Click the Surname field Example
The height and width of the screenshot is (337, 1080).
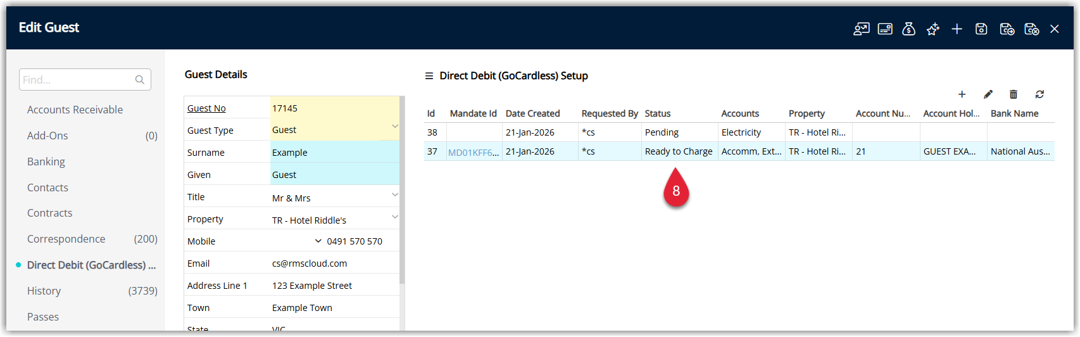[x=335, y=152]
